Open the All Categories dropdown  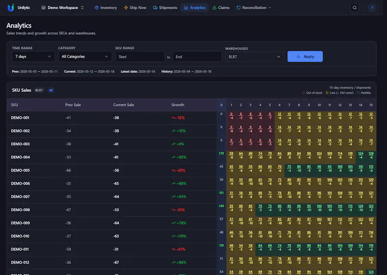pyautogui.click(x=85, y=57)
